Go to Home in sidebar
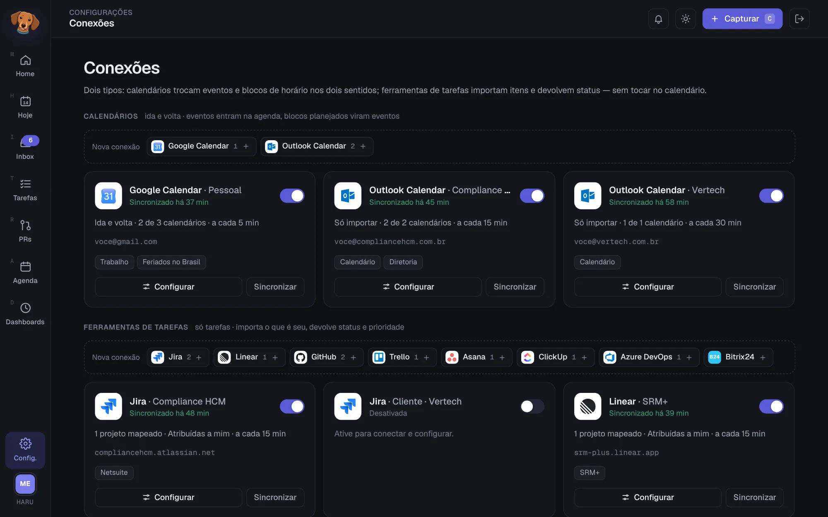 pos(25,66)
